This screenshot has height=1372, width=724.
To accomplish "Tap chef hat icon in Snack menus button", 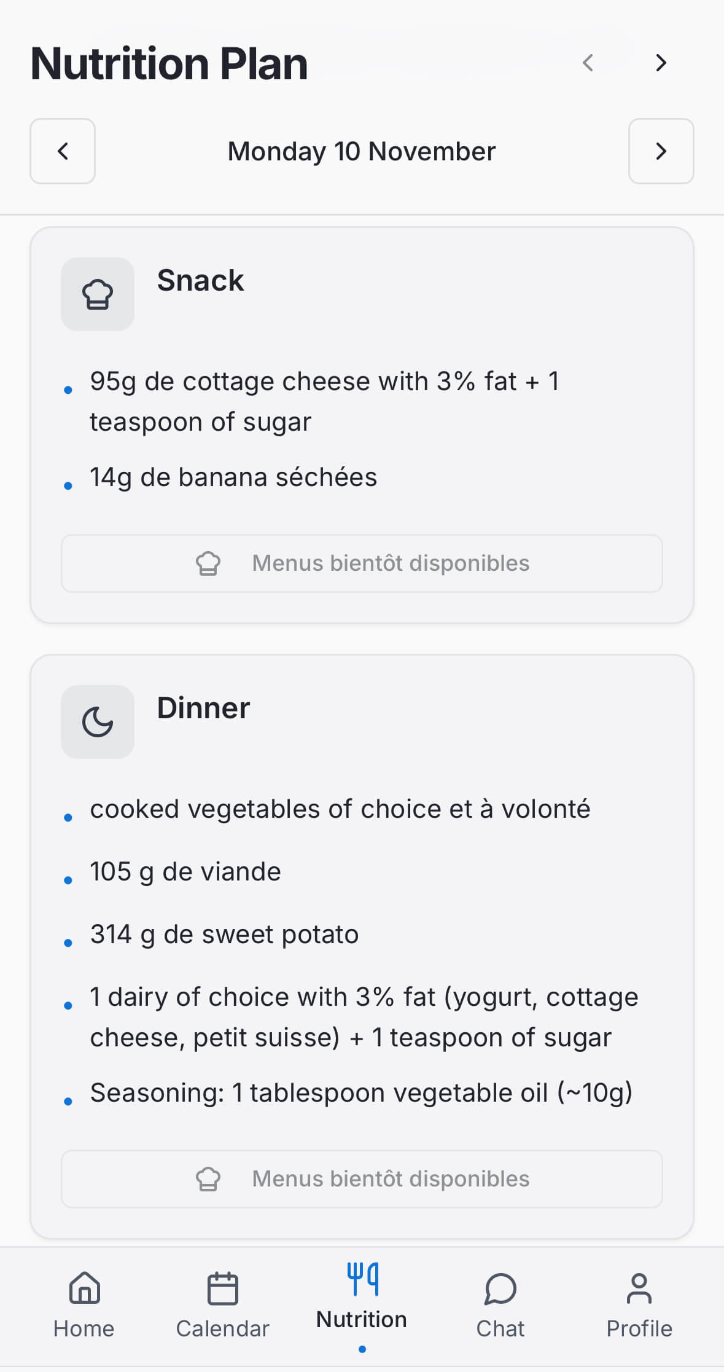I will click(208, 563).
